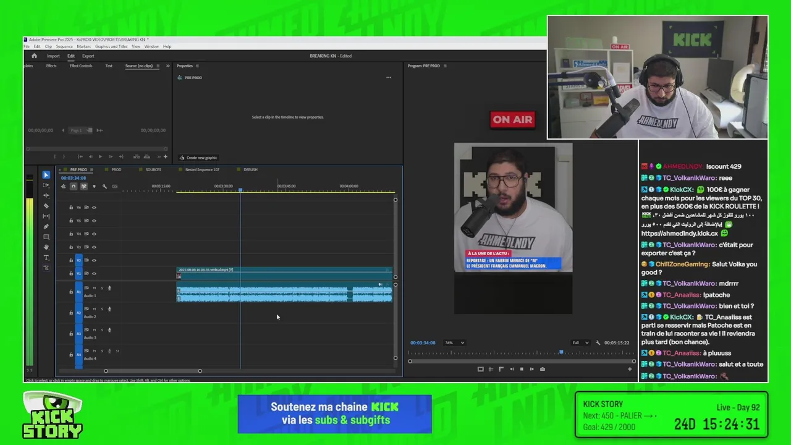Mute Audio 1 track
The height and width of the screenshot is (445, 791).
(x=94, y=287)
